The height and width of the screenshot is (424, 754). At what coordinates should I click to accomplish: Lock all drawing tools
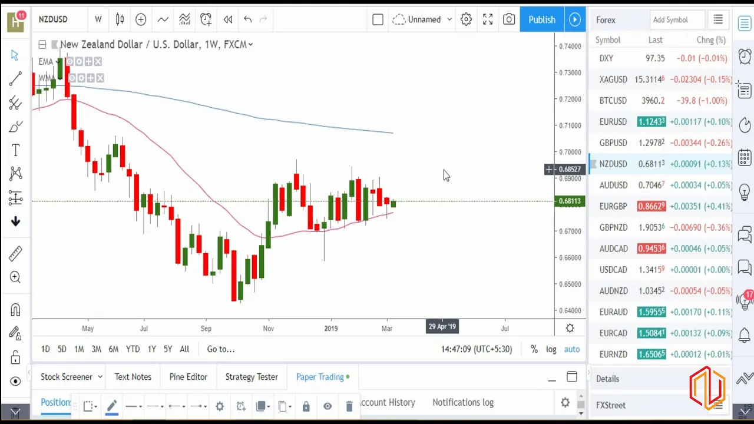point(15,357)
